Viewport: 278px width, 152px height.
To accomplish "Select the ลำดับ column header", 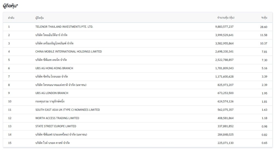I will [11, 18].
